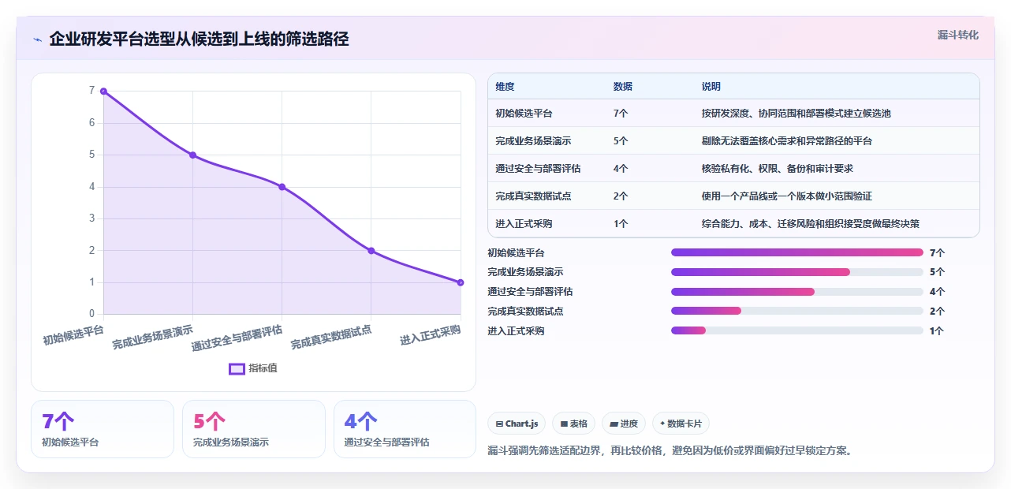Click the icon in the 表格 tag
The width and height of the screenshot is (1011, 489).
point(564,424)
